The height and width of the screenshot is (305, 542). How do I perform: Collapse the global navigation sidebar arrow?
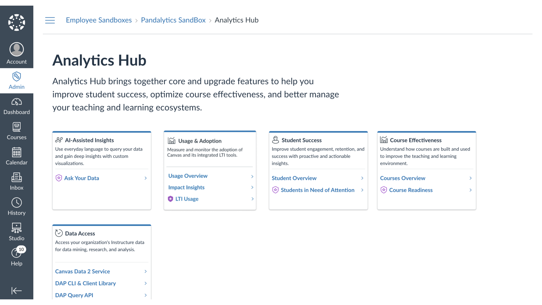point(17,291)
